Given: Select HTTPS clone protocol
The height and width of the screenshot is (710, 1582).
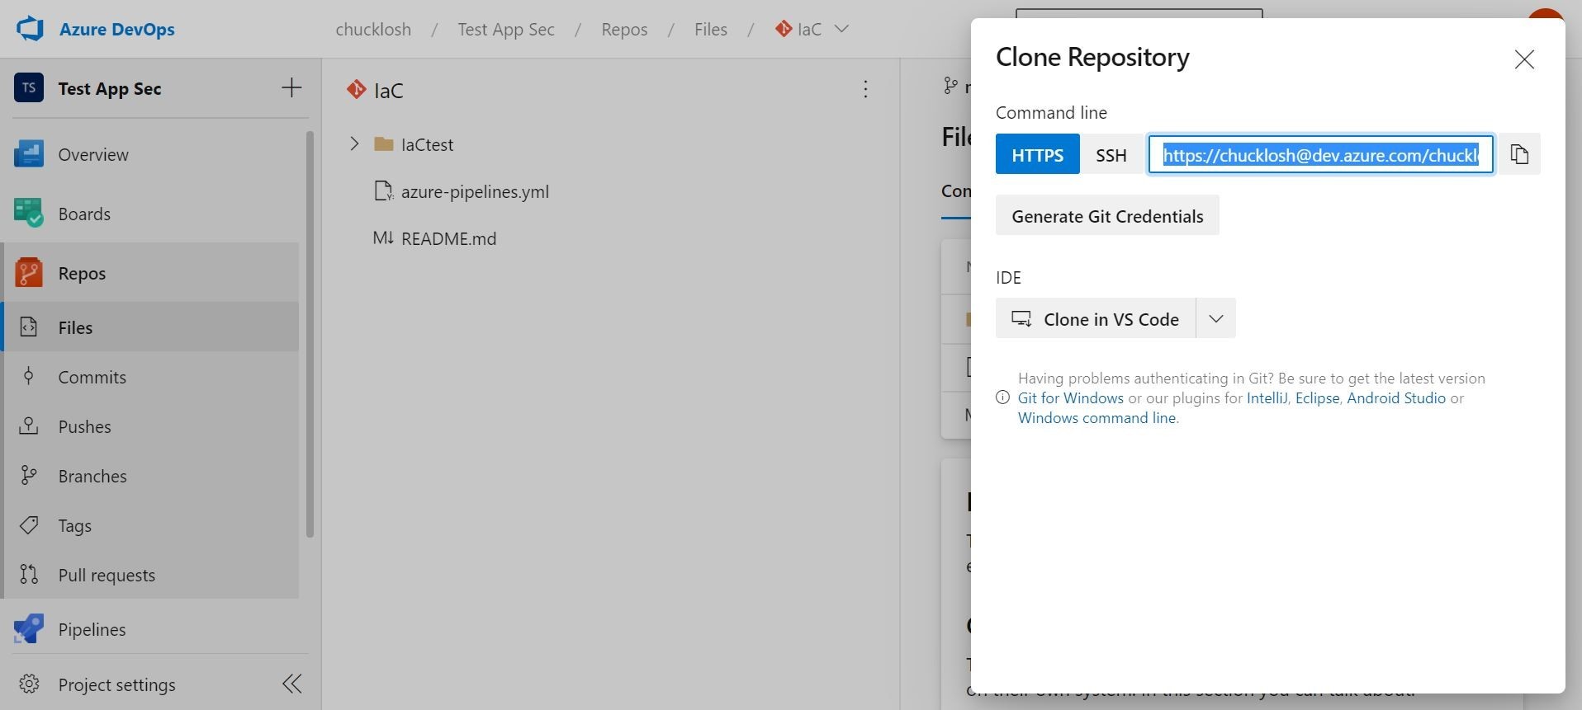Looking at the screenshot, I should point(1037,154).
